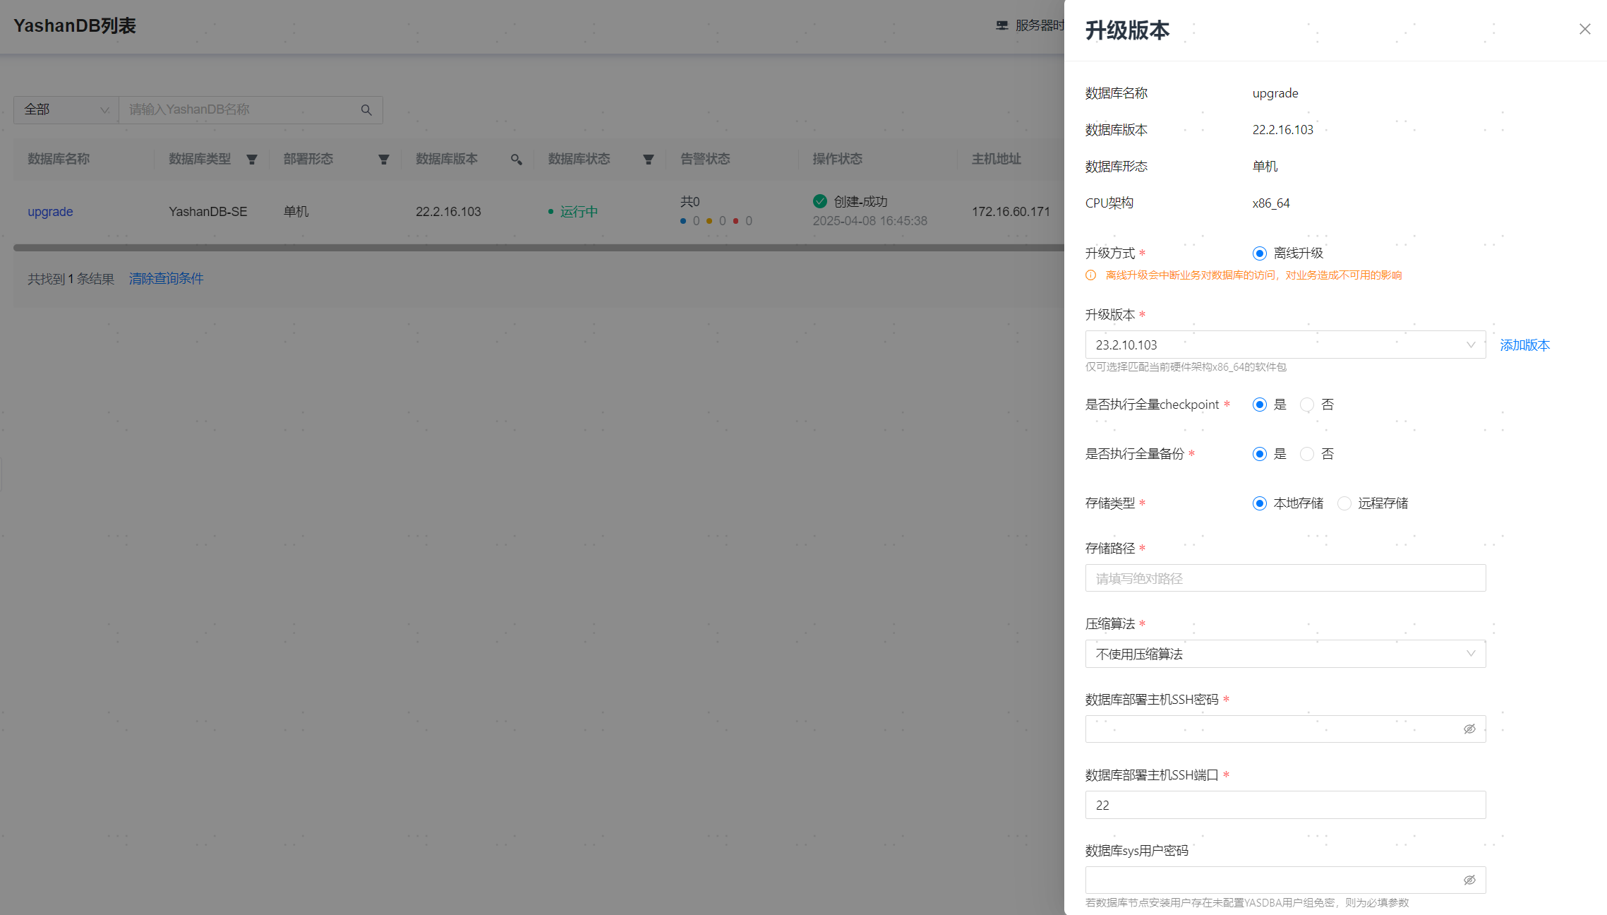Viewport: 1607px width, 915px height.
Task: Click the server time monitor icon
Action: (x=1001, y=25)
